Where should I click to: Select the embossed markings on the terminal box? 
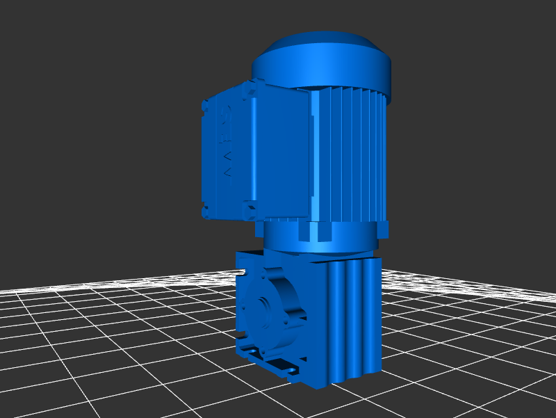pos(227,160)
